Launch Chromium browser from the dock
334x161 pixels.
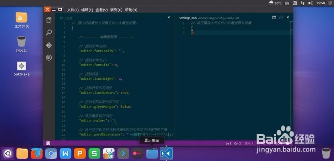point(51,153)
